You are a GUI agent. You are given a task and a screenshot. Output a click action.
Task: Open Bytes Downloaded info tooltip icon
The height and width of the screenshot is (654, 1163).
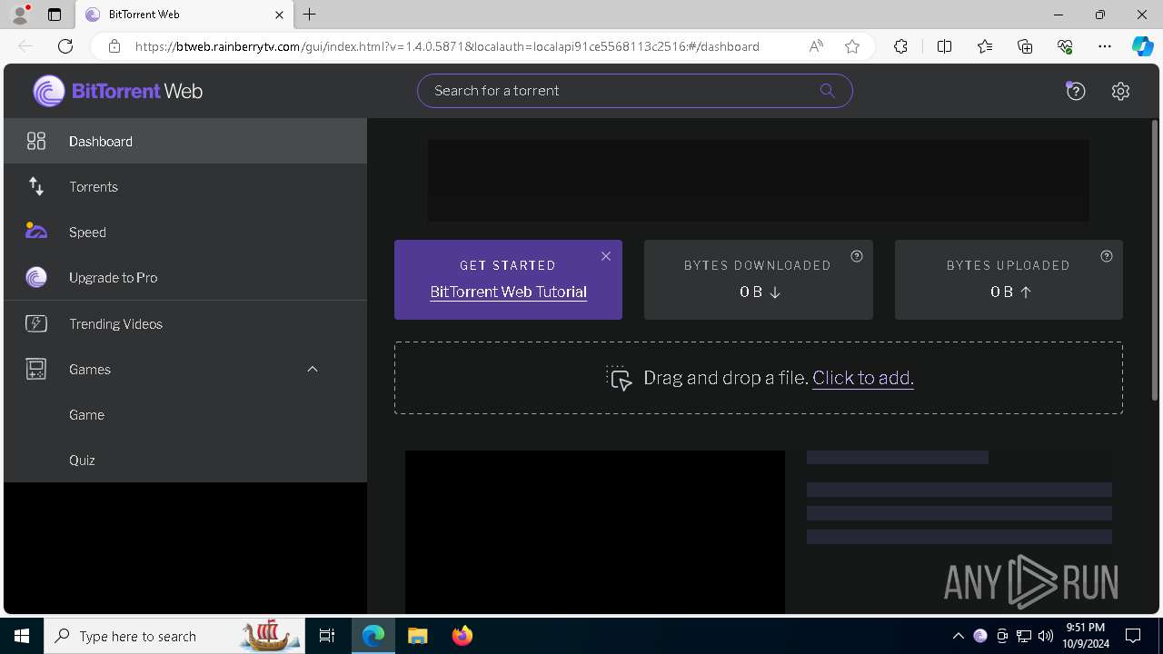coord(856,256)
